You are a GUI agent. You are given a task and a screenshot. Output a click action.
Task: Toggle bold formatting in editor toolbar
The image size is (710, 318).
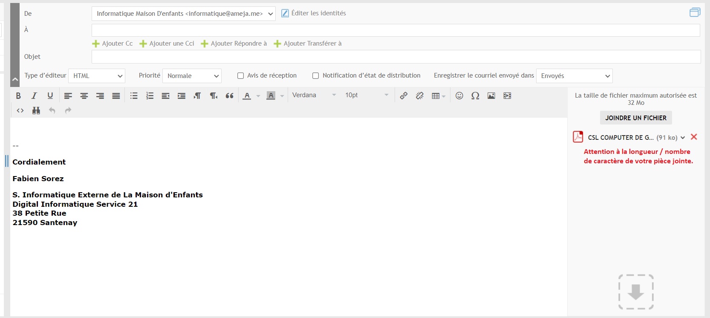point(18,96)
